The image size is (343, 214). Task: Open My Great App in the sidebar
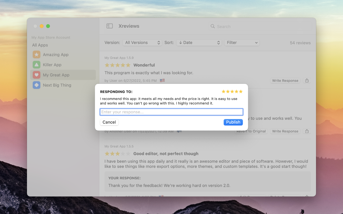coord(63,75)
